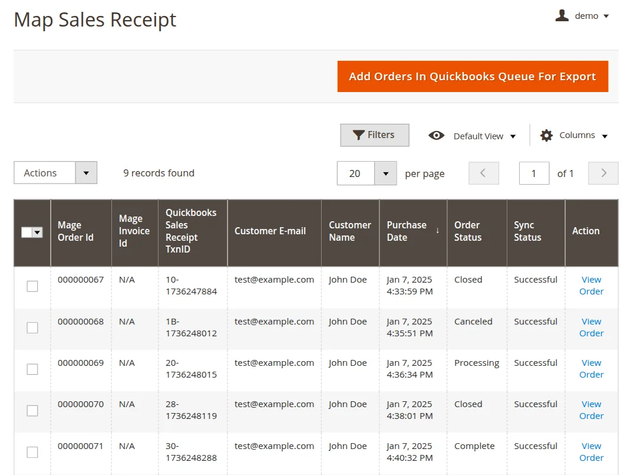The image size is (624, 475).
Task: Click the funnel icon on Filters
Action: (x=358, y=135)
